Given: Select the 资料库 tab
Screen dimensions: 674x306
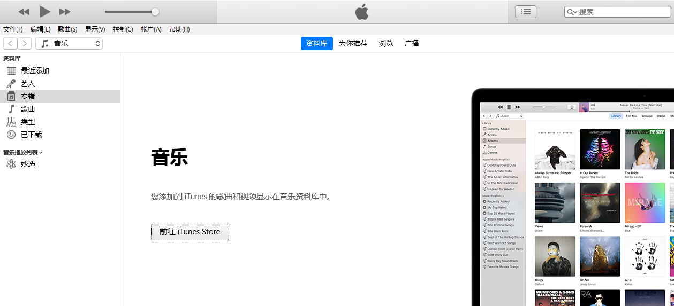Looking at the screenshot, I should coord(317,44).
